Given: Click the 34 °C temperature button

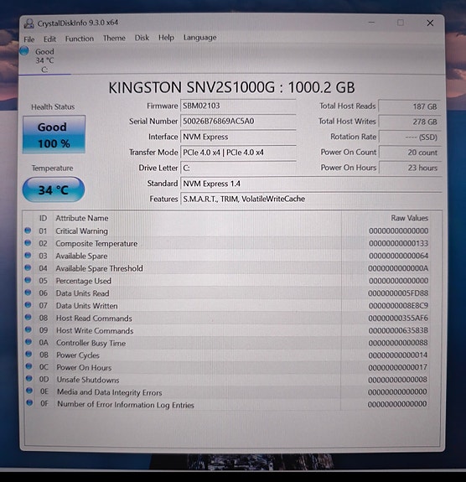Looking at the screenshot, I should (54, 189).
